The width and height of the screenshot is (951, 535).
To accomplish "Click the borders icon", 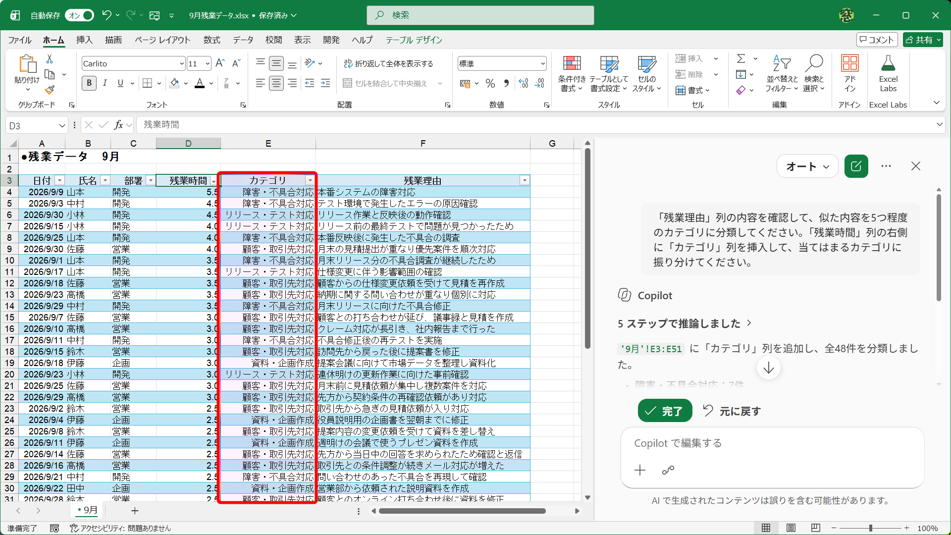I will point(147,83).
